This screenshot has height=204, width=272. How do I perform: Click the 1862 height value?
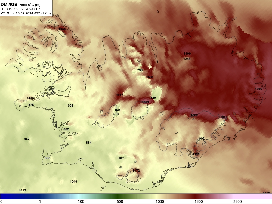click(x=194, y=115)
